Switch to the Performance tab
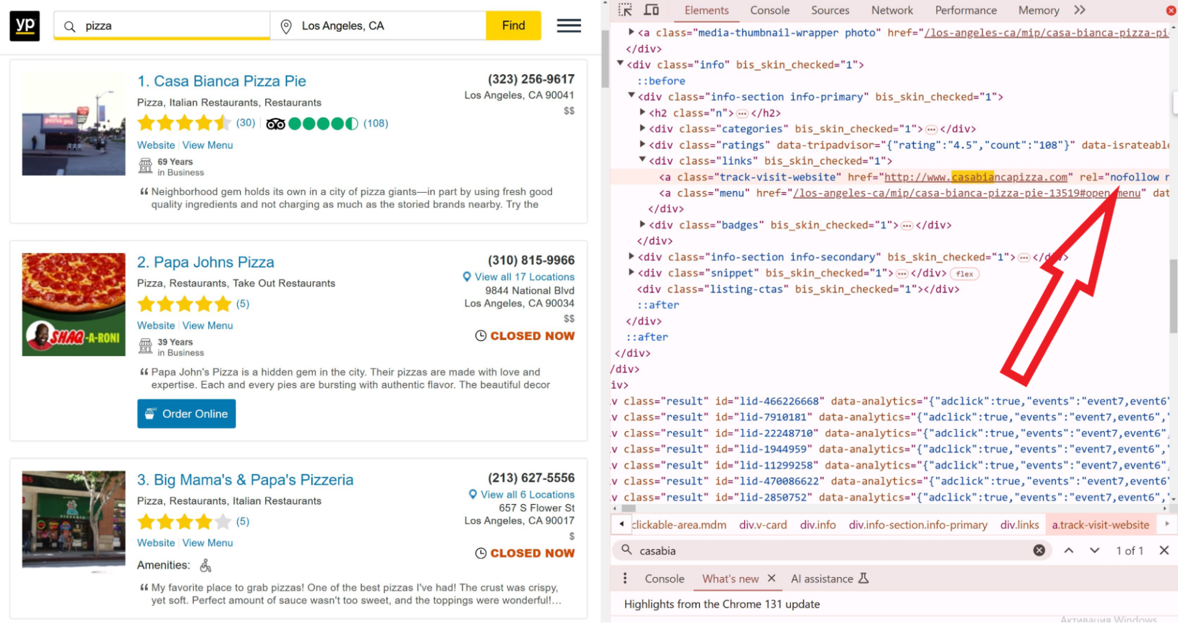1178x623 pixels. pyautogui.click(x=966, y=10)
